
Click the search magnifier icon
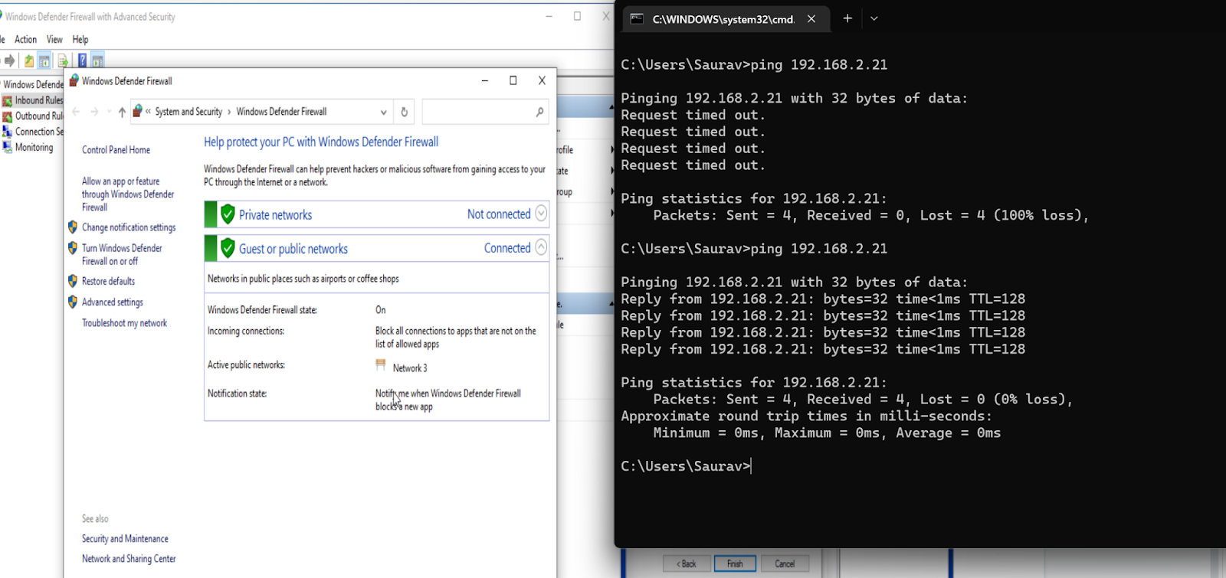pos(539,112)
